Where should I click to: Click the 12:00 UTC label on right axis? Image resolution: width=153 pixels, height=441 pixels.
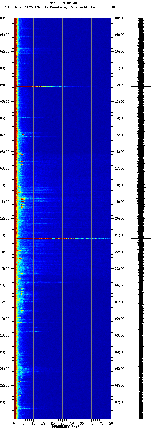[x=120, y=85]
